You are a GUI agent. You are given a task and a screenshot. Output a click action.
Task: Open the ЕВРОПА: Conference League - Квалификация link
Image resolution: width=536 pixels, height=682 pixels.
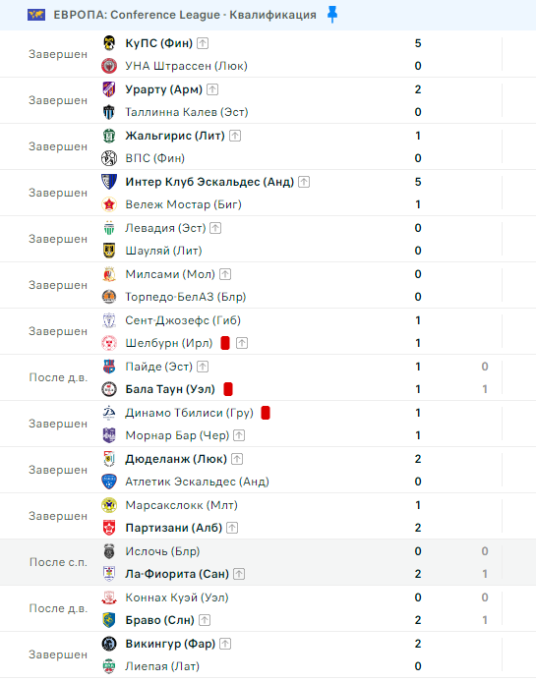185,15
